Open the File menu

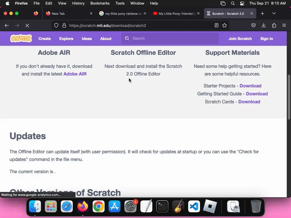coord(36,3)
